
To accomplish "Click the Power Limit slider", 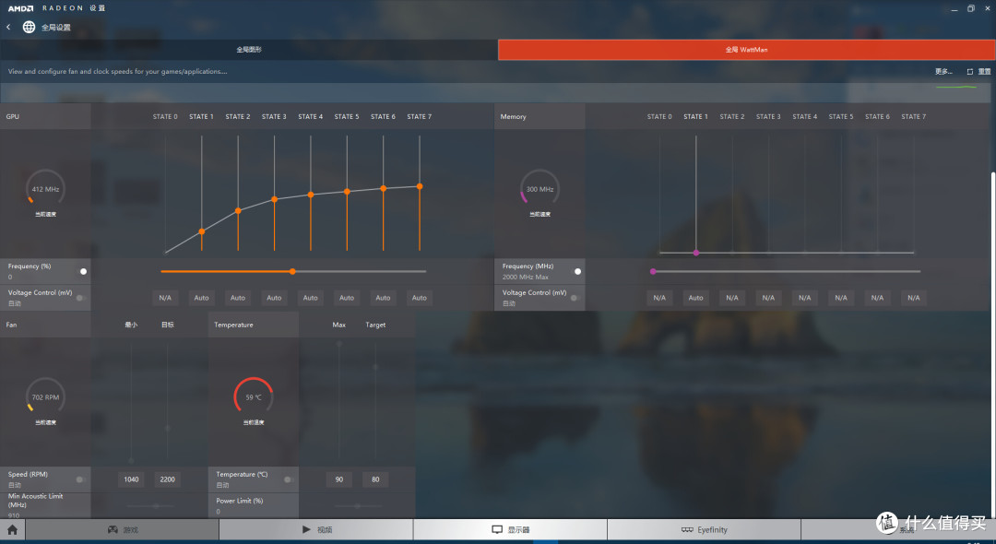I will click(358, 506).
